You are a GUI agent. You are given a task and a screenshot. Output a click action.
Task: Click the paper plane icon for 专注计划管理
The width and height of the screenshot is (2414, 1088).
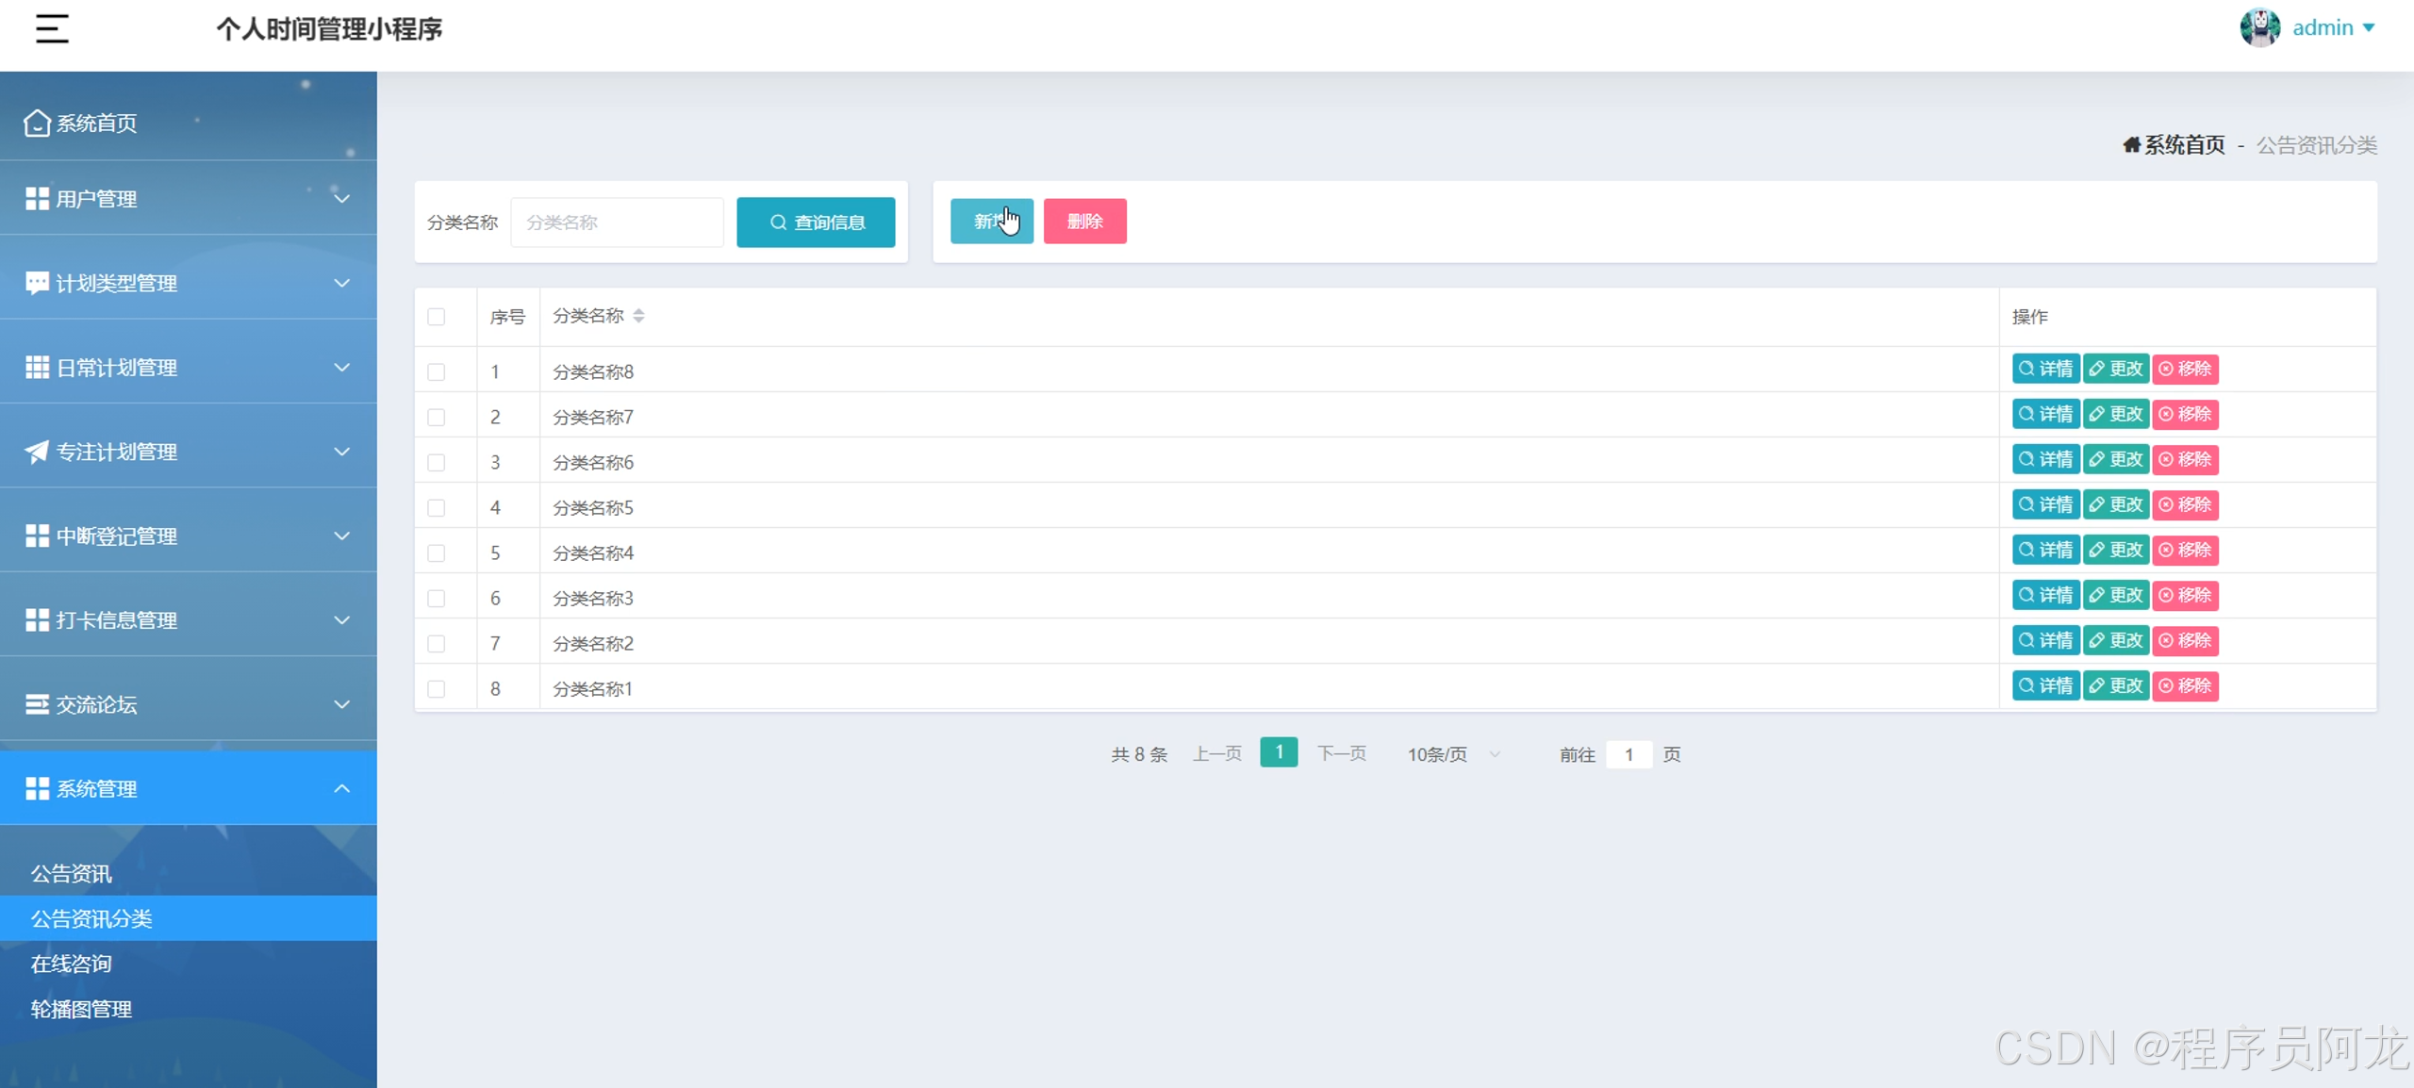(37, 452)
